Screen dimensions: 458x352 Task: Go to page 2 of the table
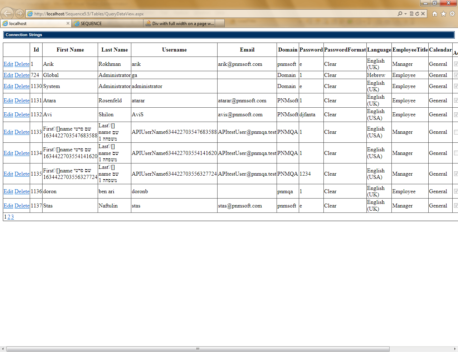pos(9,217)
